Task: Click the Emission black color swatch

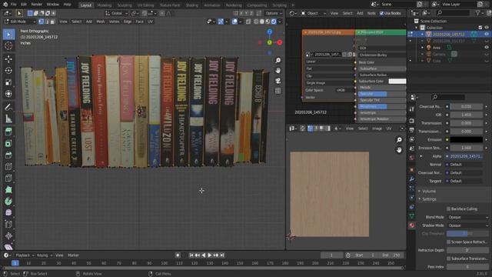Action: pos(467,139)
